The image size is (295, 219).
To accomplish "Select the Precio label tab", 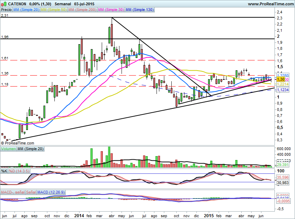I will (x=6, y=10).
